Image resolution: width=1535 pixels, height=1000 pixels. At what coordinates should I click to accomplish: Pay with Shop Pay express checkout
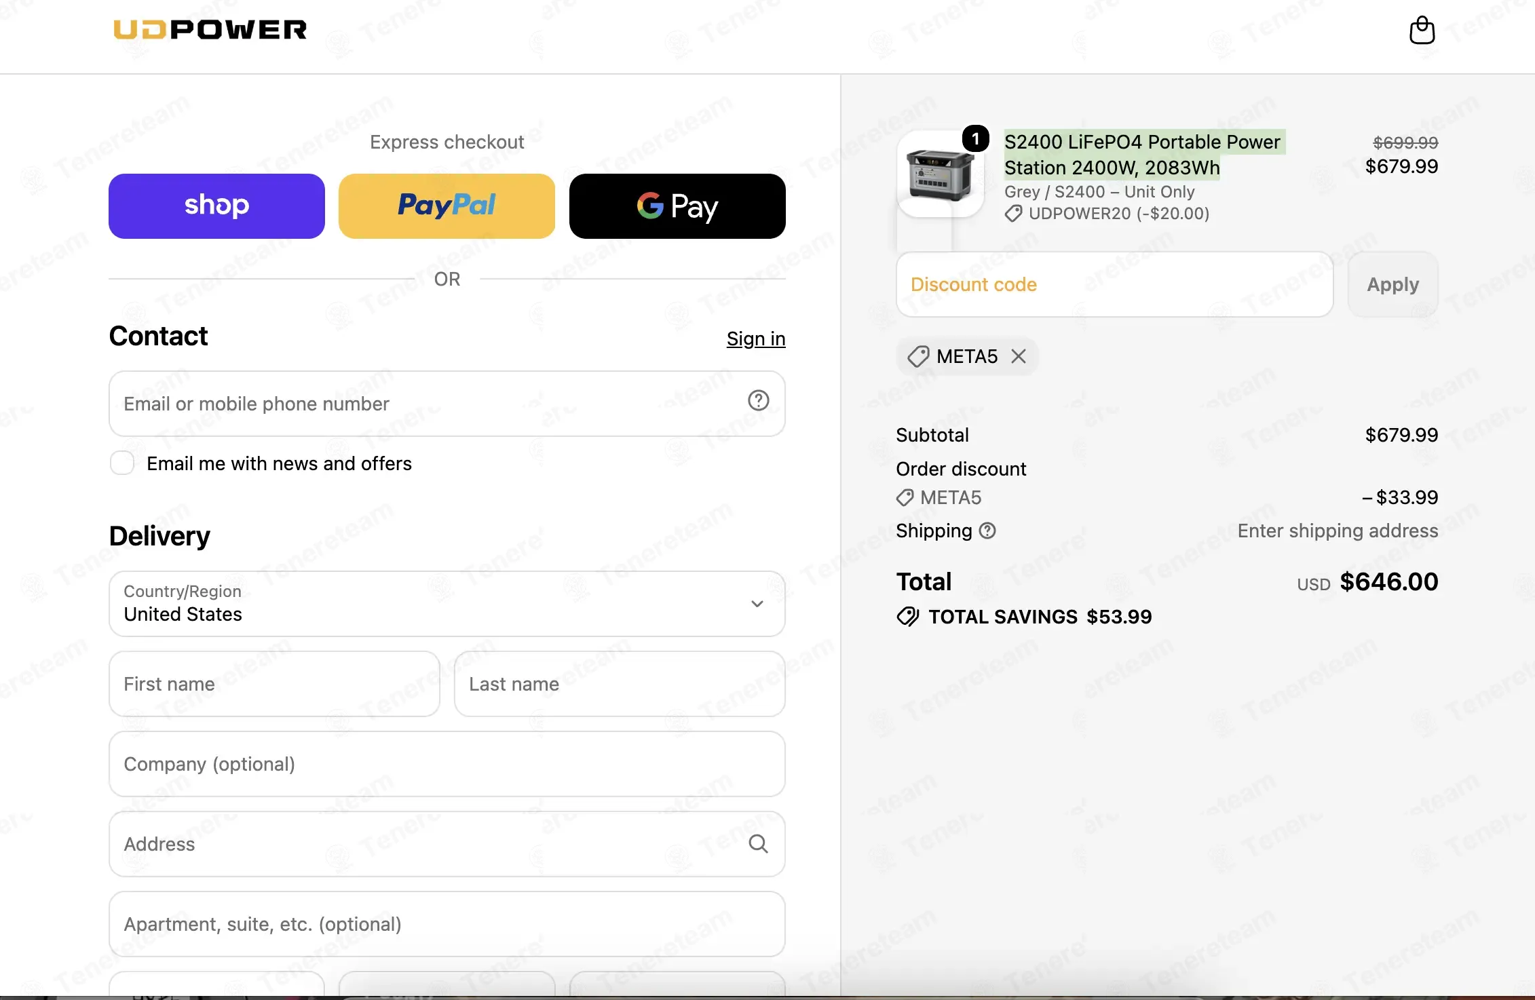(x=216, y=206)
